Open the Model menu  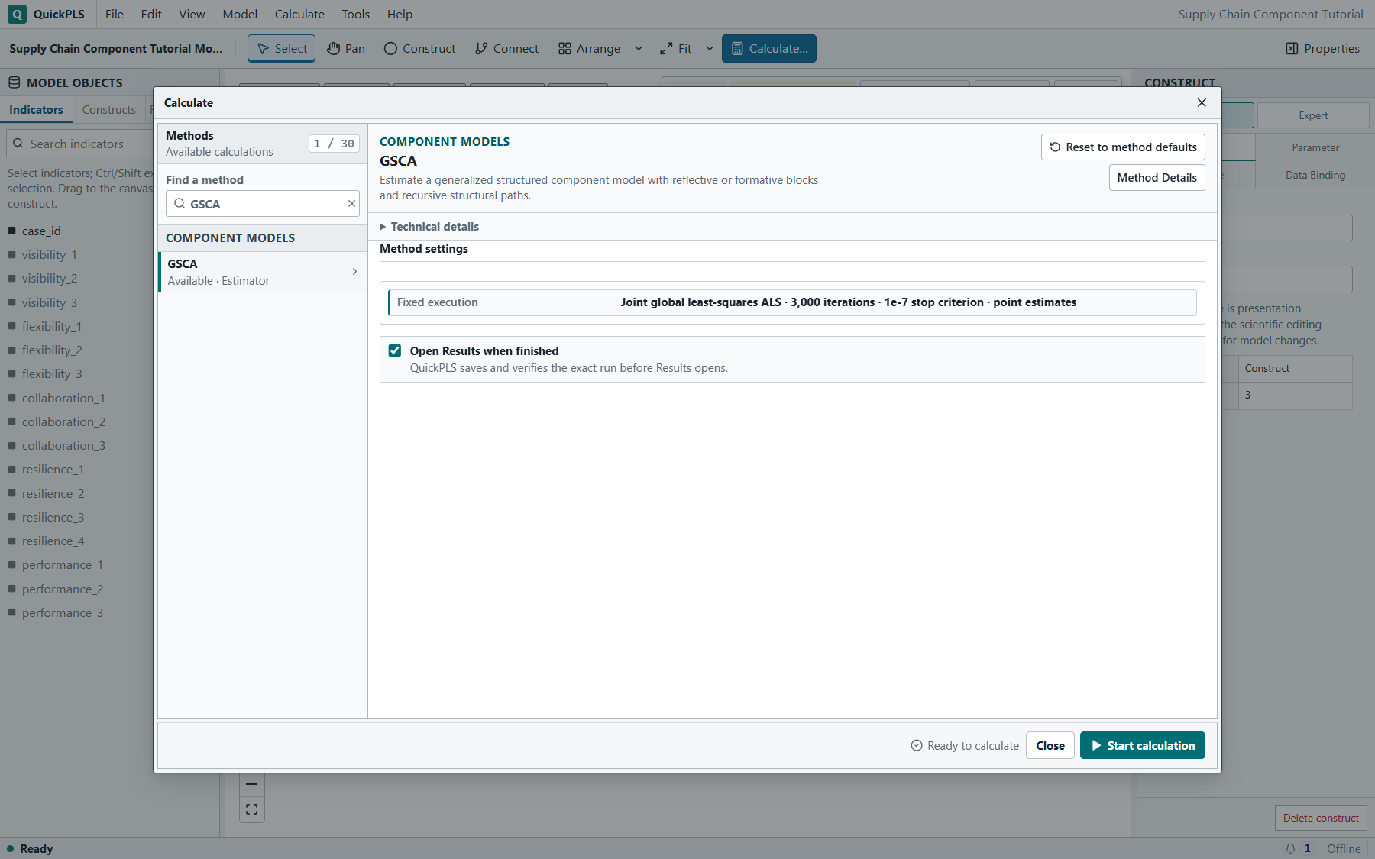tap(240, 14)
